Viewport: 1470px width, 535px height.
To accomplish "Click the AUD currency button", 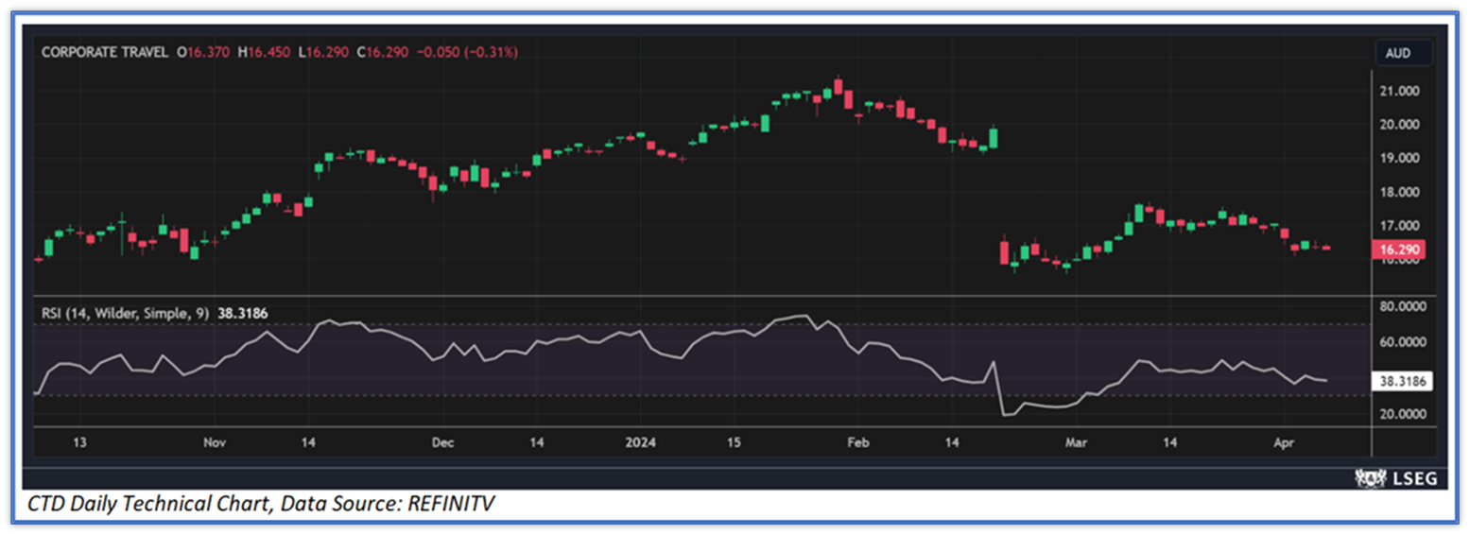I will [1403, 54].
